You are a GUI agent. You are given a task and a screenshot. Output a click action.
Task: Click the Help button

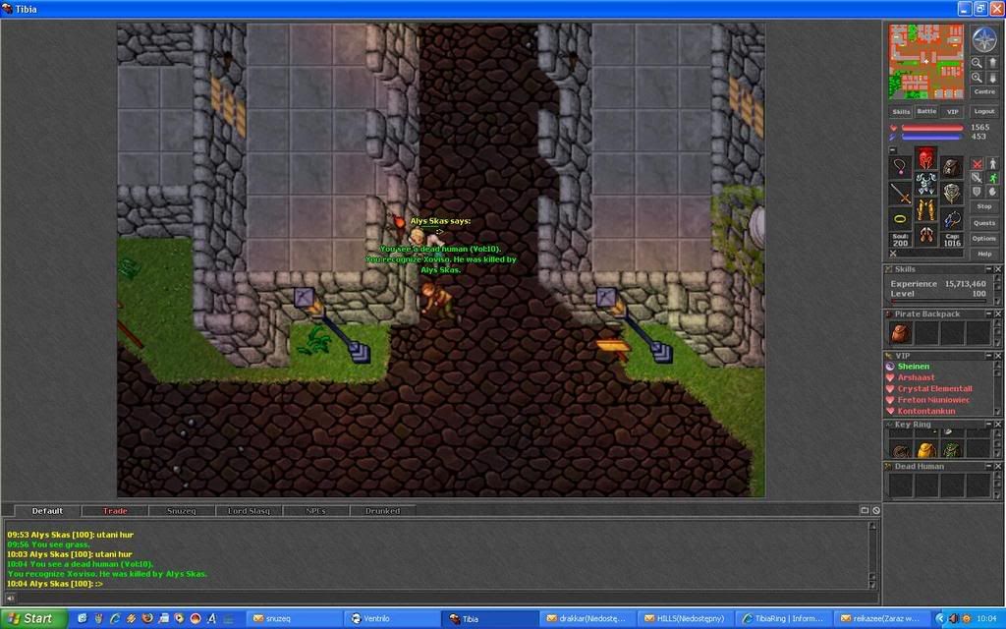[984, 255]
